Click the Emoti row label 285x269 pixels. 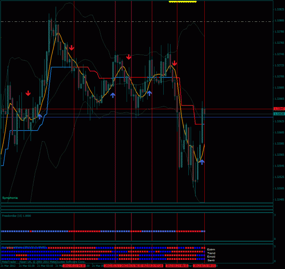[x=211, y=257]
